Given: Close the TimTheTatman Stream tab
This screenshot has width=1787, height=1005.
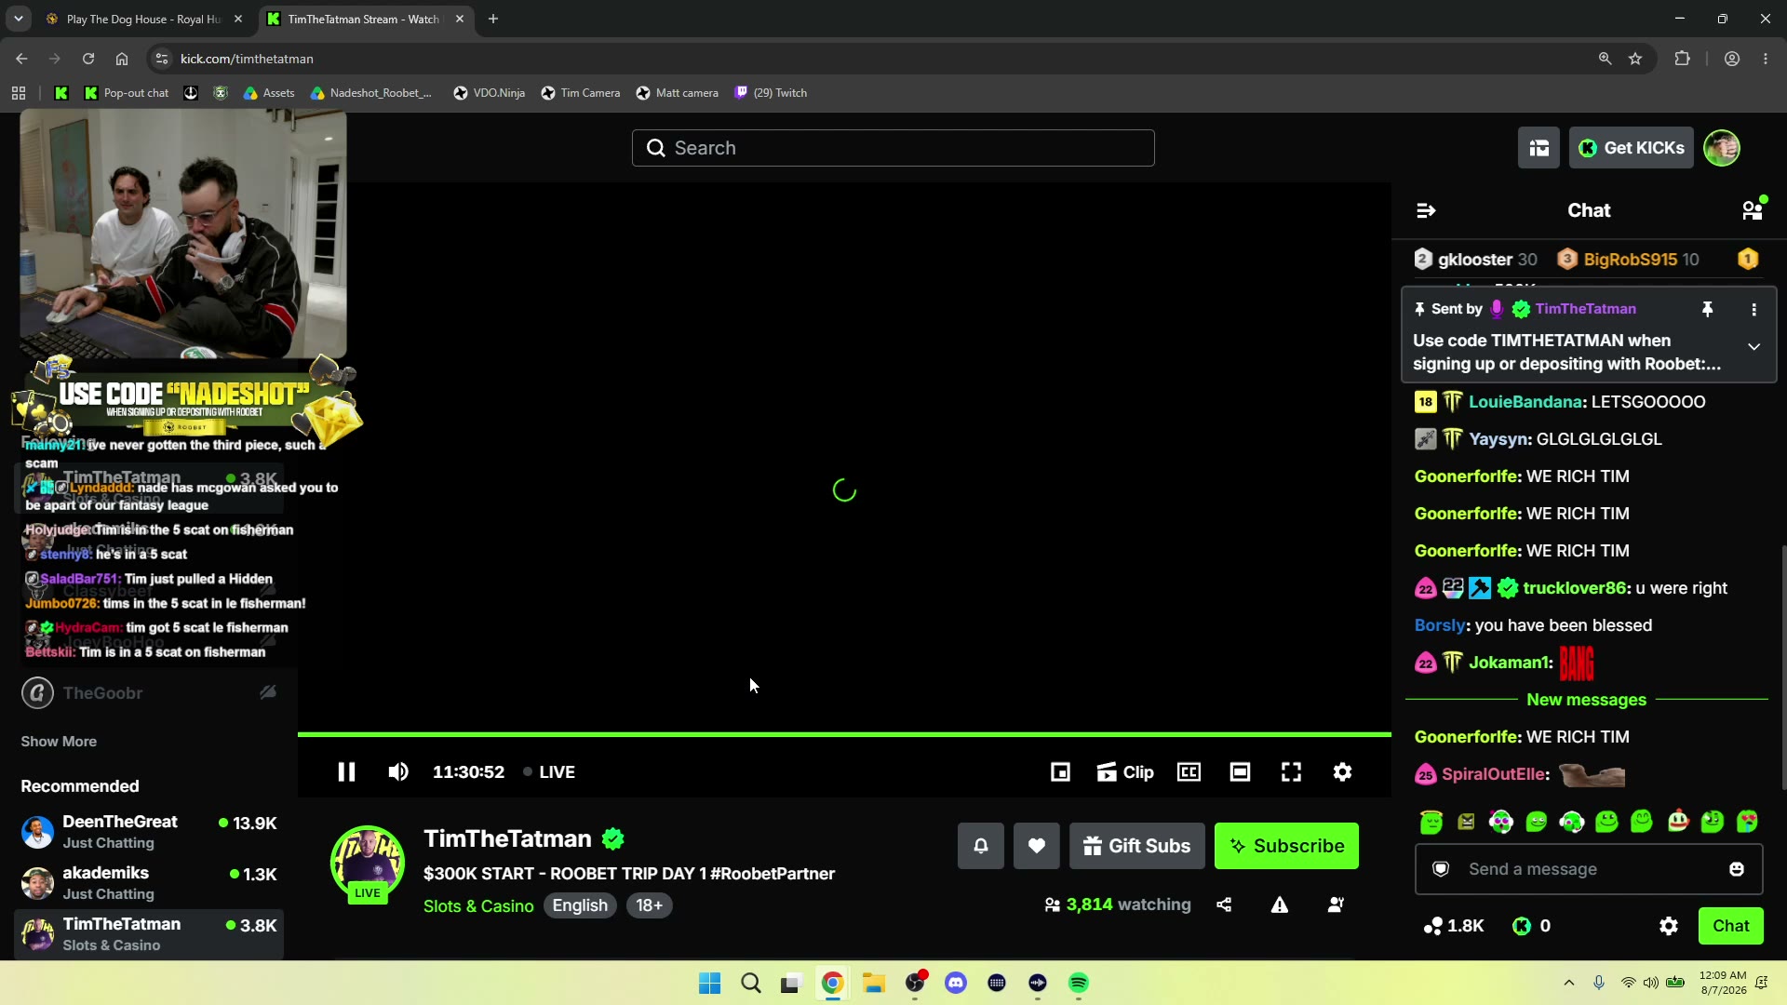Looking at the screenshot, I should pos(460,19).
